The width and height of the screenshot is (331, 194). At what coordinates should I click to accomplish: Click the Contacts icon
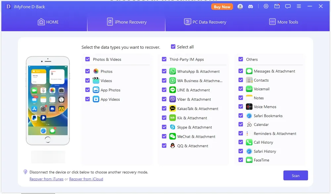point(249,80)
